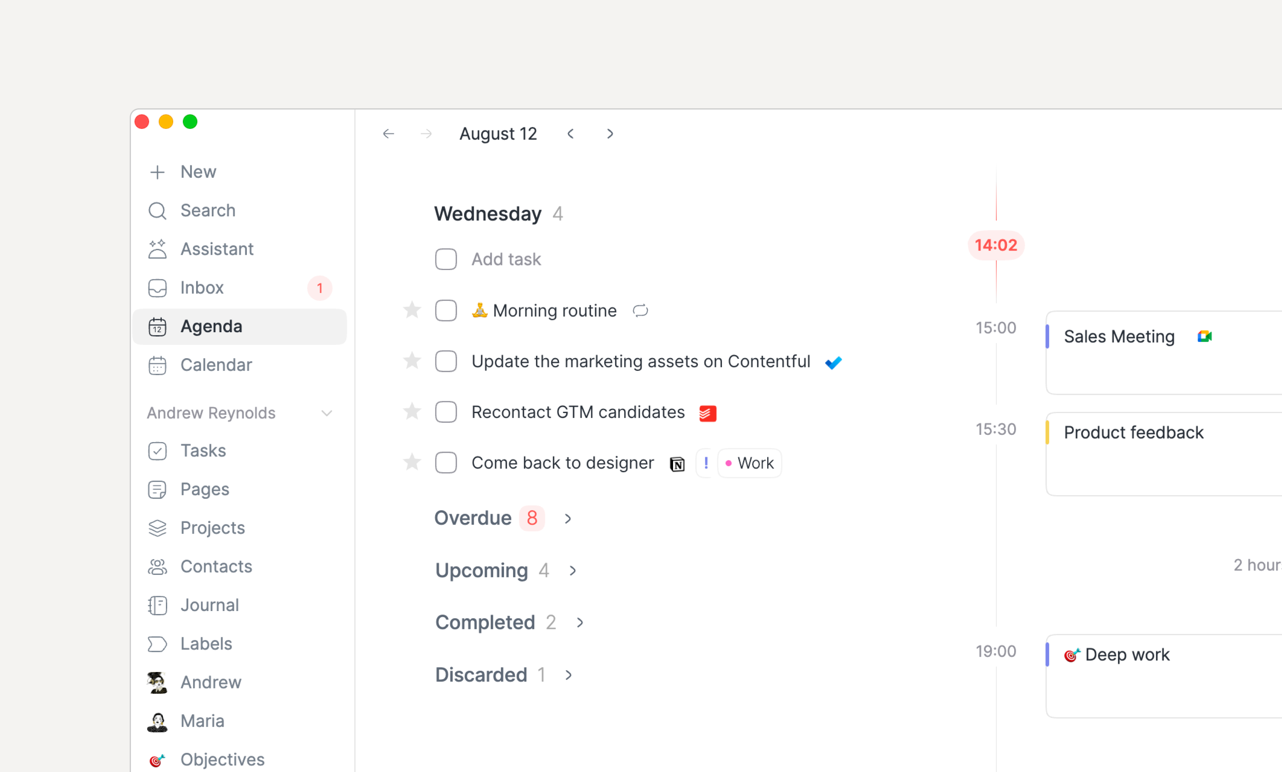Collapse the Andrew Reynolds workspace chevron
This screenshot has height=772, width=1282.
click(x=327, y=413)
